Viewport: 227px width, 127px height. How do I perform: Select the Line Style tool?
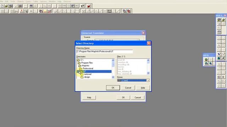click(x=223, y=54)
